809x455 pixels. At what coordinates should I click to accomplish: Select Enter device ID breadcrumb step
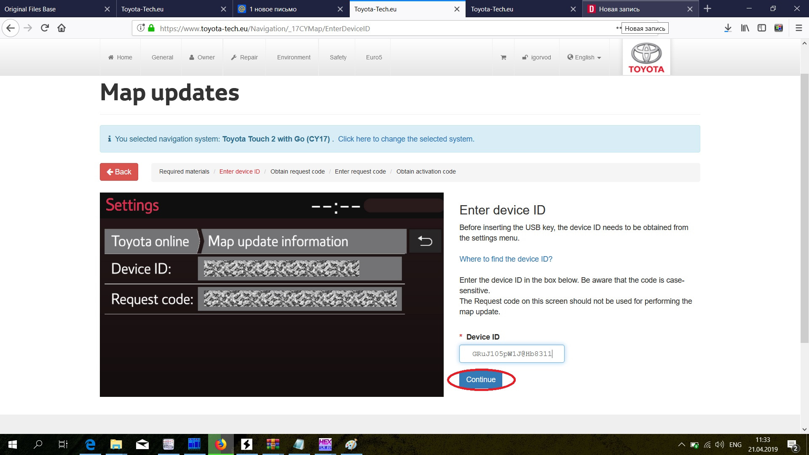(x=239, y=171)
